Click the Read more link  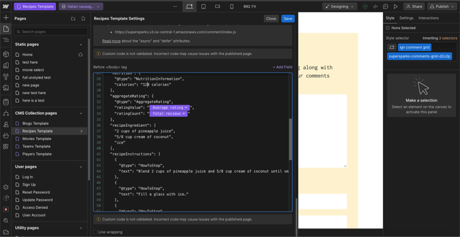[111, 41]
